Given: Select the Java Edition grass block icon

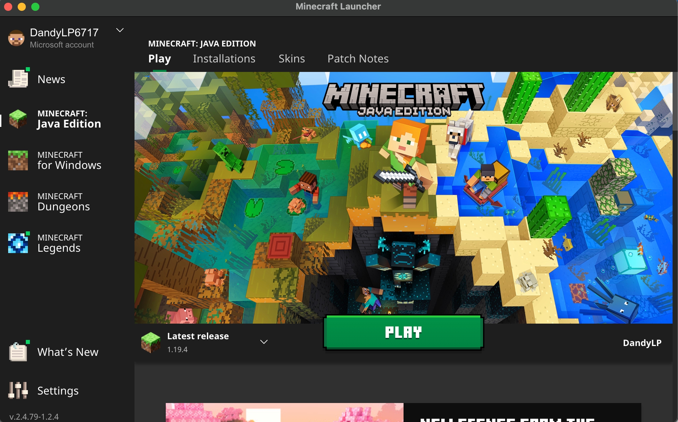Looking at the screenshot, I should click(x=18, y=119).
